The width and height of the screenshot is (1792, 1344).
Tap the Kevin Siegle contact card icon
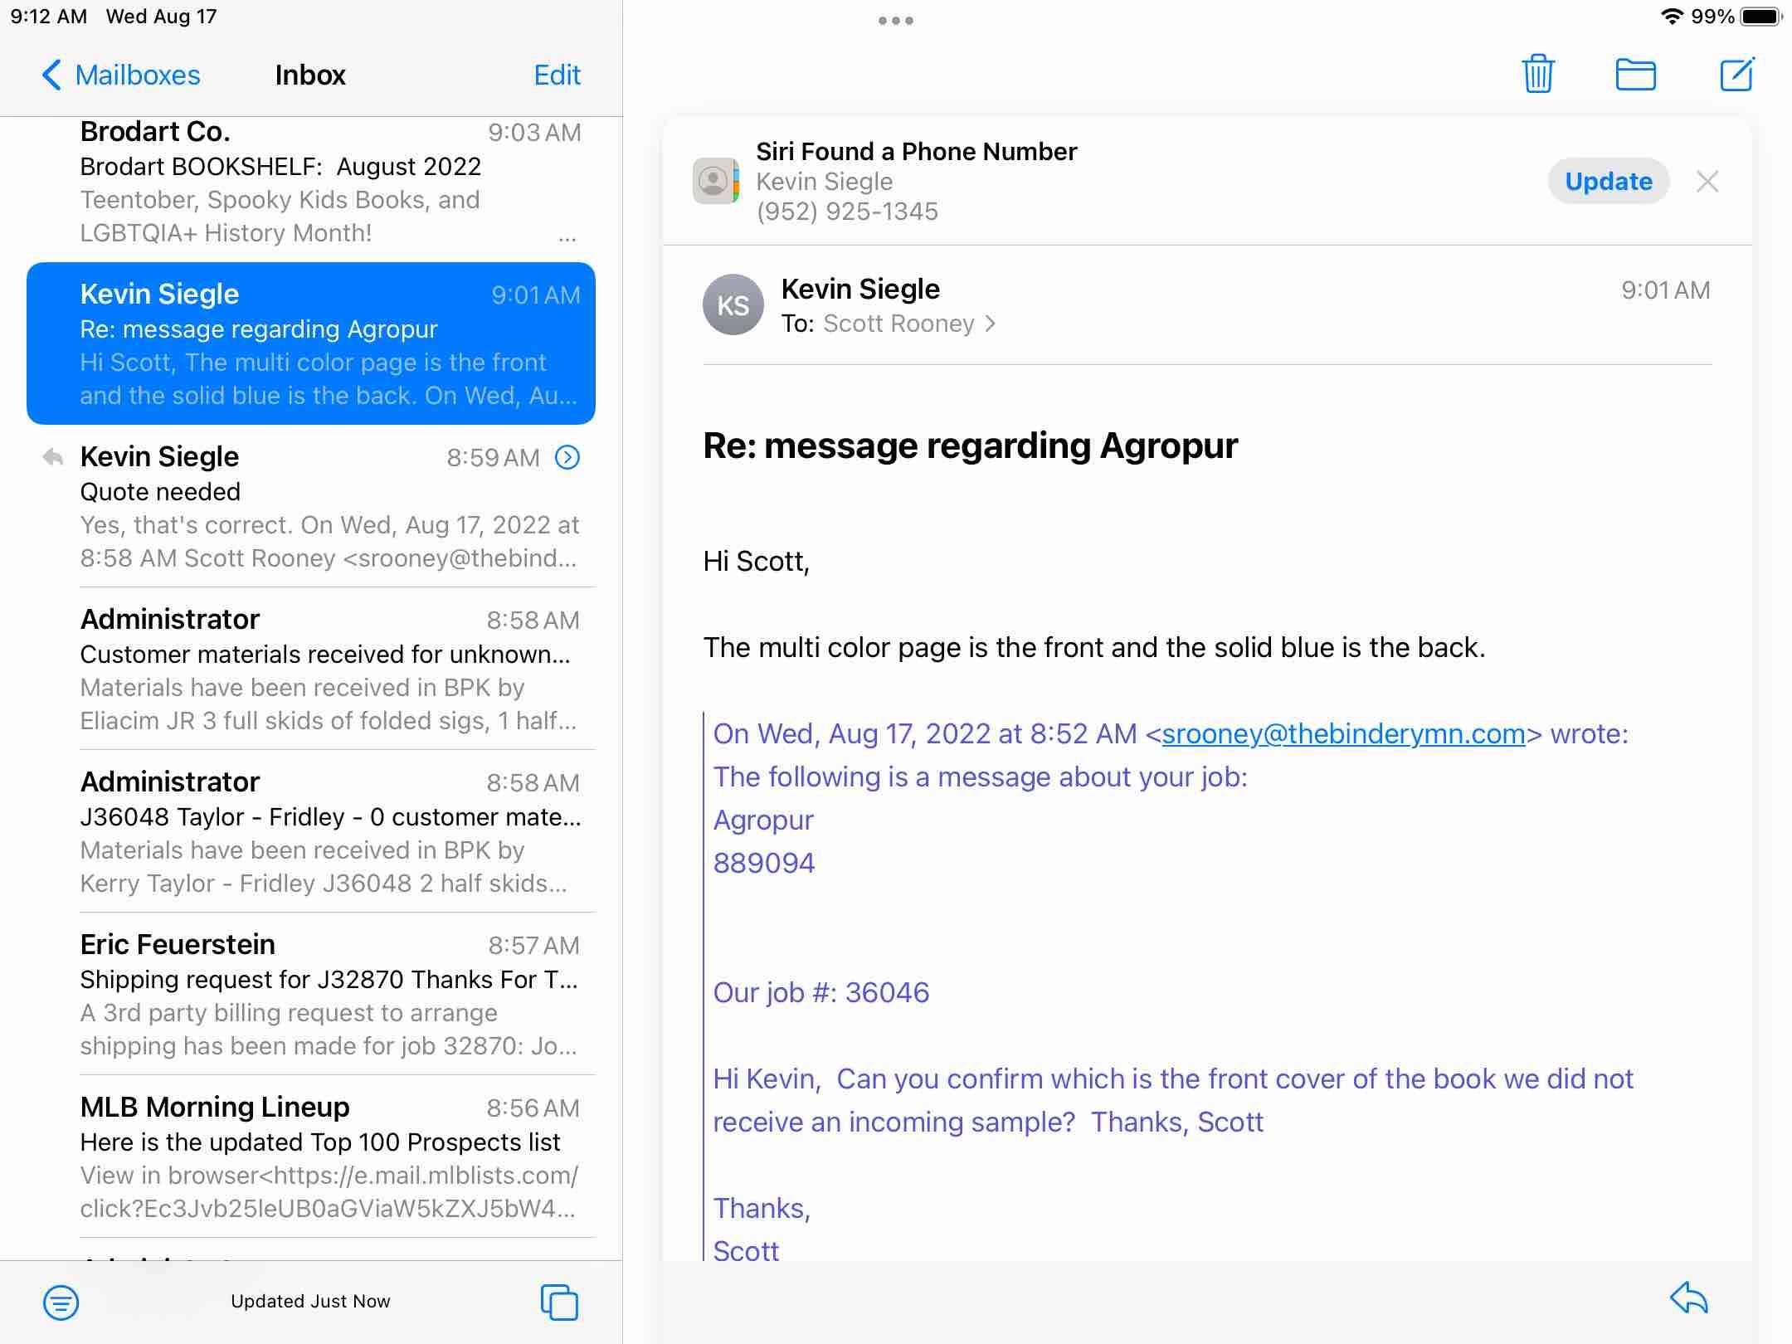716,181
